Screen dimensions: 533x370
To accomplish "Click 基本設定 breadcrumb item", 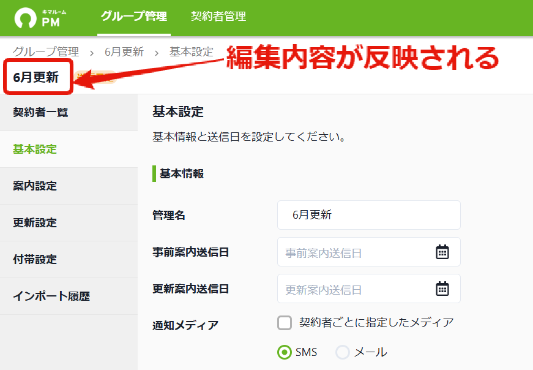I will tap(192, 51).
